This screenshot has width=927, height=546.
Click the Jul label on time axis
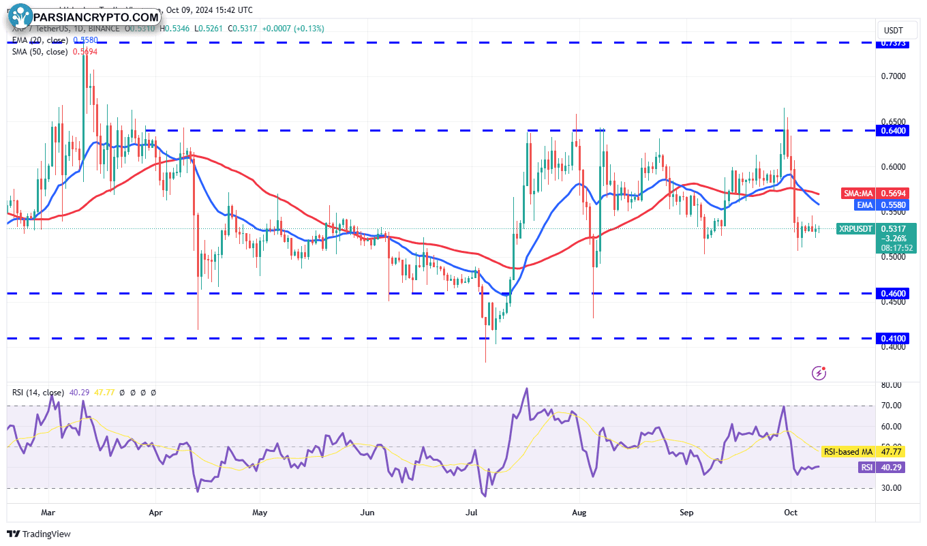coord(472,511)
